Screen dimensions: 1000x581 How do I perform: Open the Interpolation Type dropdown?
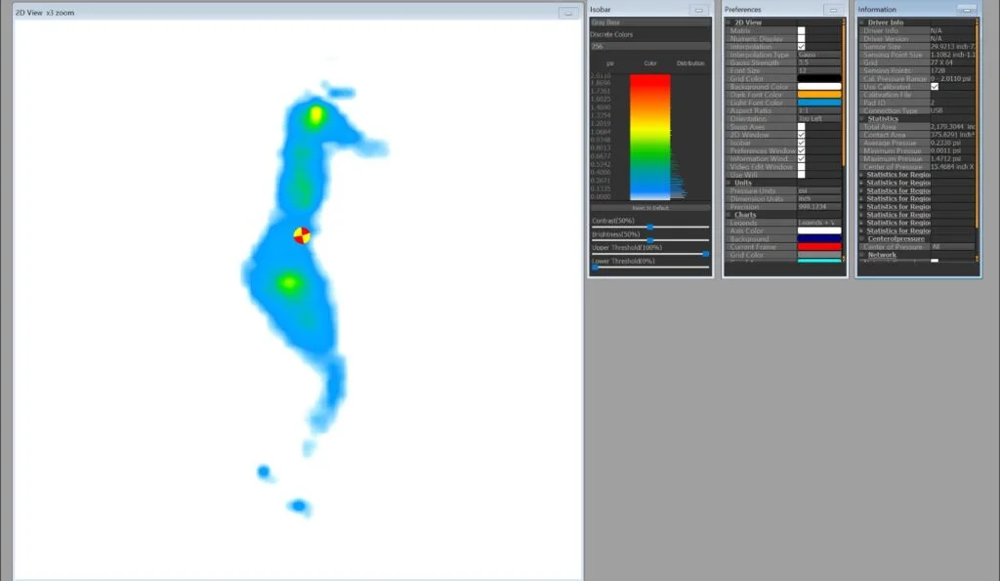point(818,55)
